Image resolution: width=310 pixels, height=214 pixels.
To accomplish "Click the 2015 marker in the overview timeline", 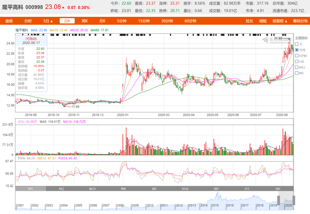I will (x=215, y=205).
